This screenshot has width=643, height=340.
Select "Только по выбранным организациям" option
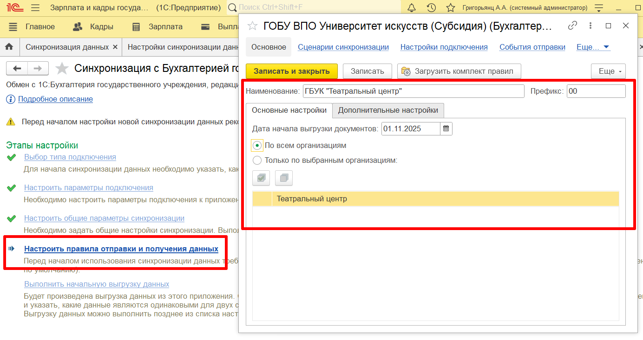tap(257, 160)
